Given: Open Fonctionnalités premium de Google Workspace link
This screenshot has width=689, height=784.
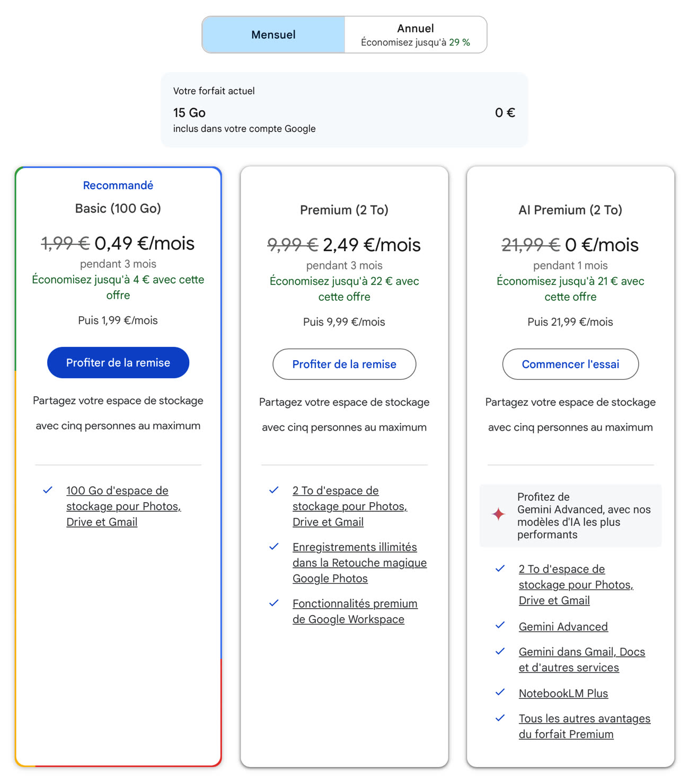Looking at the screenshot, I should (355, 611).
